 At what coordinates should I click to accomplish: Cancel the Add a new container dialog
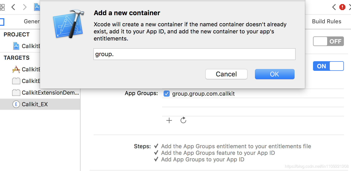226,74
